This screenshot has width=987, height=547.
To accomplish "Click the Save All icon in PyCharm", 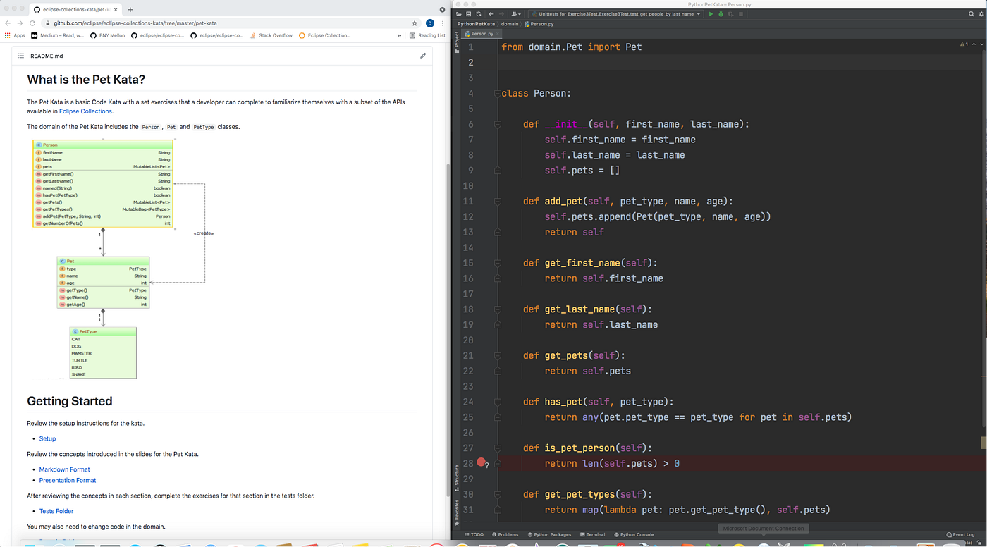I will click(468, 14).
